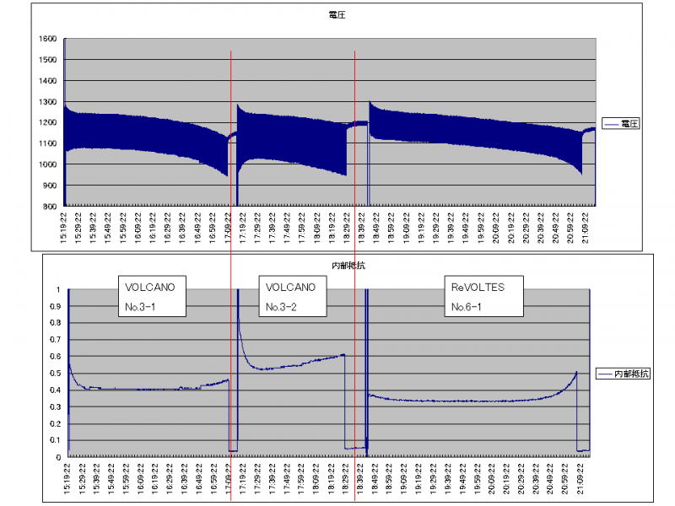Click the 1600 label on the voltage axis
This screenshot has height=506, width=675.
coord(47,40)
